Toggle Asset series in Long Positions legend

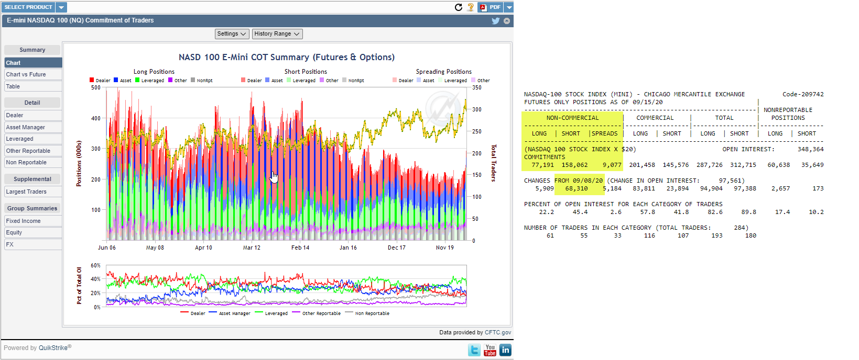[x=123, y=81]
